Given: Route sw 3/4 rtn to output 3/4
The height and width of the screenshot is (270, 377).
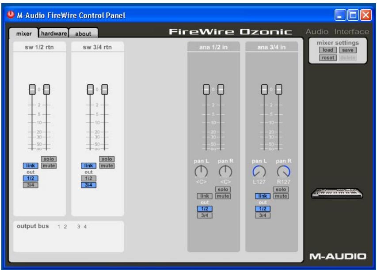Looking at the screenshot, I should (x=88, y=185).
